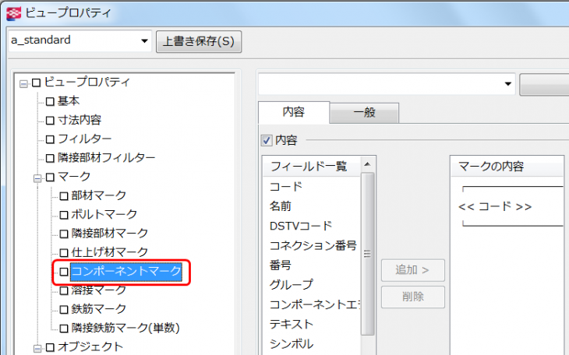Check the 基本 checkbox

(50, 102)
